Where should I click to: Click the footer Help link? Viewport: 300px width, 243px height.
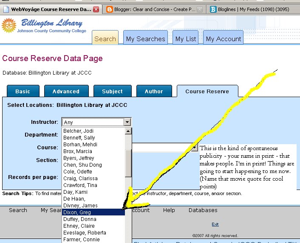tap(169, 210)
